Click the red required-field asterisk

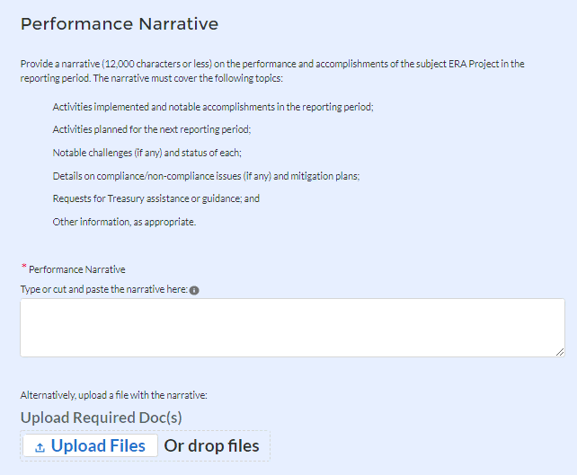coord(23,268)
